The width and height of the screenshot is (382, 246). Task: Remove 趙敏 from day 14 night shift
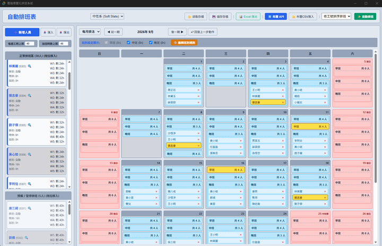(x=157, y=192)
